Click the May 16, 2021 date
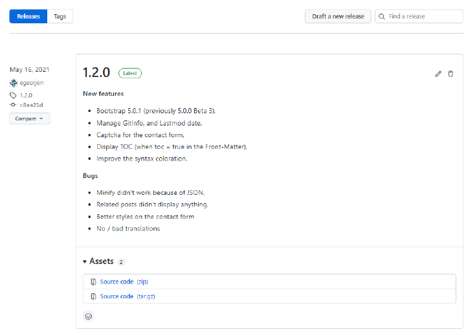Image resolution: width=466 pixels, height=332 pixels. click(29, 69)
